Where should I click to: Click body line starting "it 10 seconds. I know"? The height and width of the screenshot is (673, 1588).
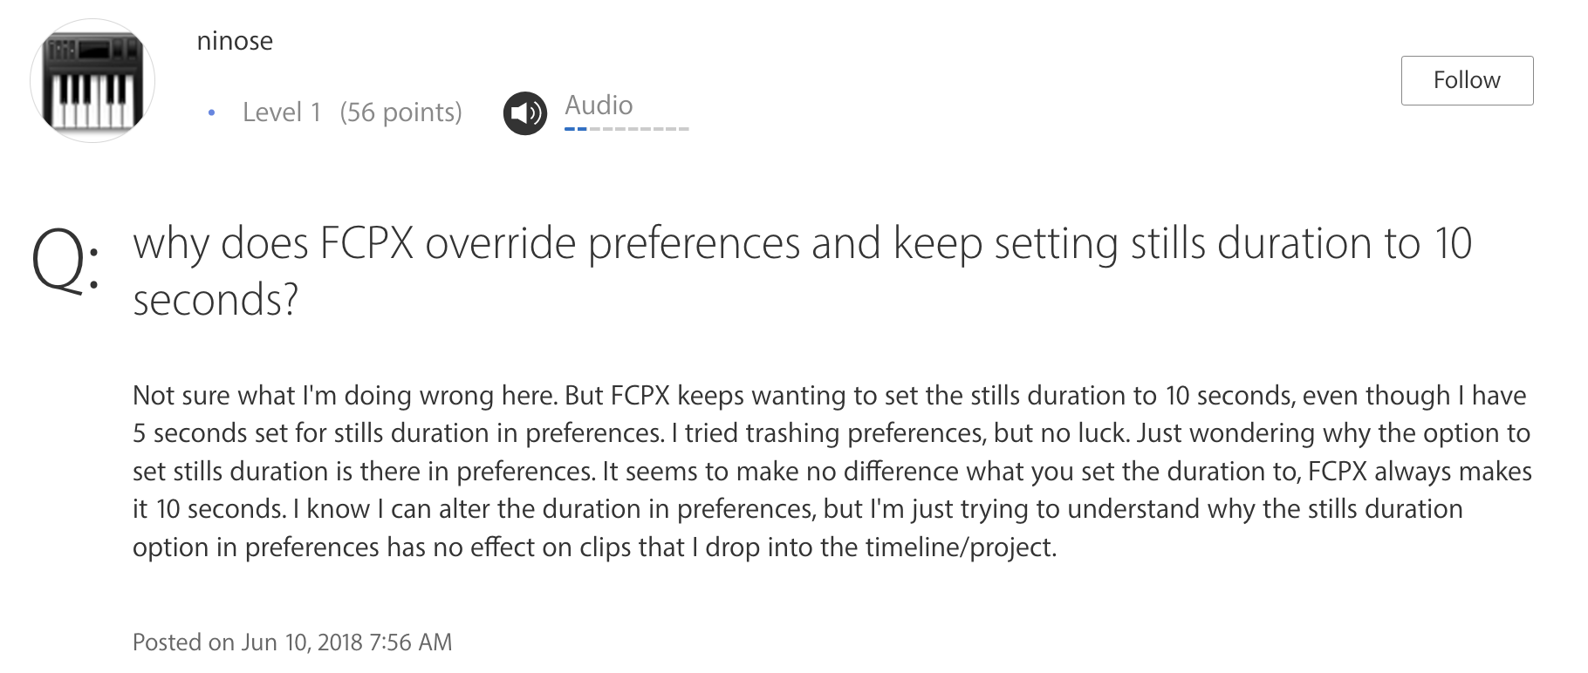[797, 509]
